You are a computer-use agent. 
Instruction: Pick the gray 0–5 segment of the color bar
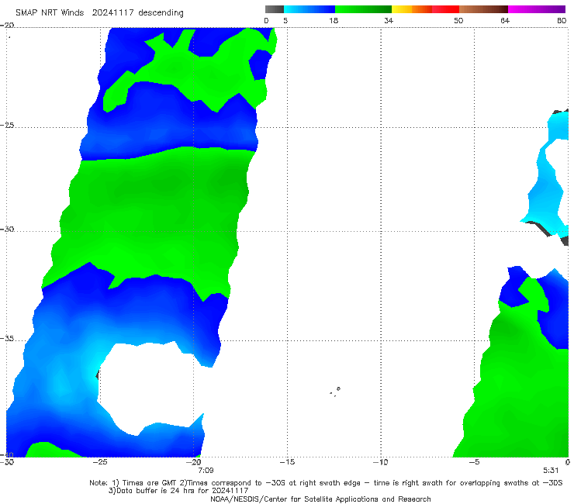coord(275,9)
